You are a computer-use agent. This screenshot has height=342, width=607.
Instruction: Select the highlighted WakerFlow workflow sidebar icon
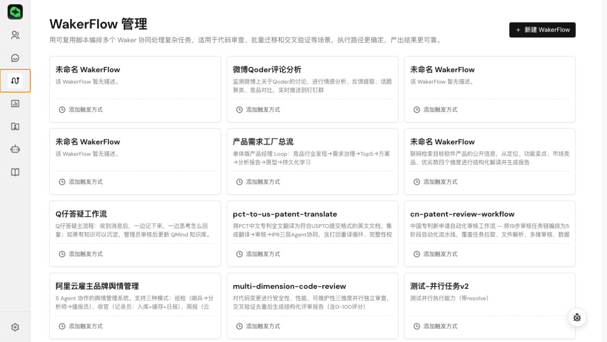(x=15, y=80)
